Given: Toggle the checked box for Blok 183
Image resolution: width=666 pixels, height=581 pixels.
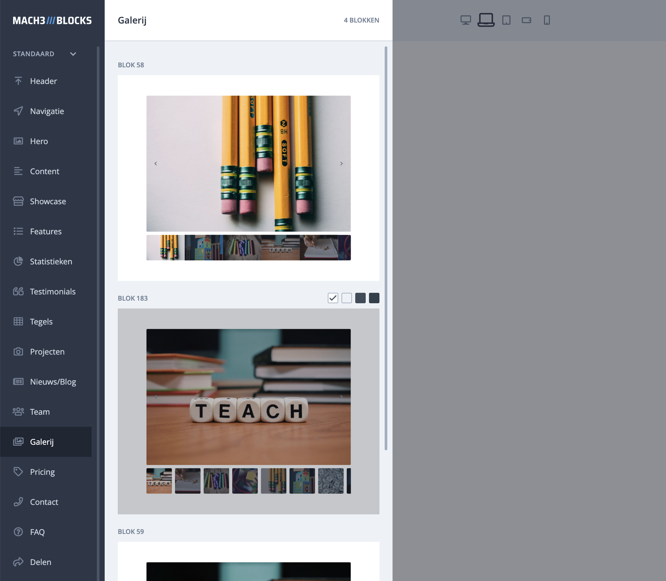Looking at the screenshot, I should tap(333, 298).
